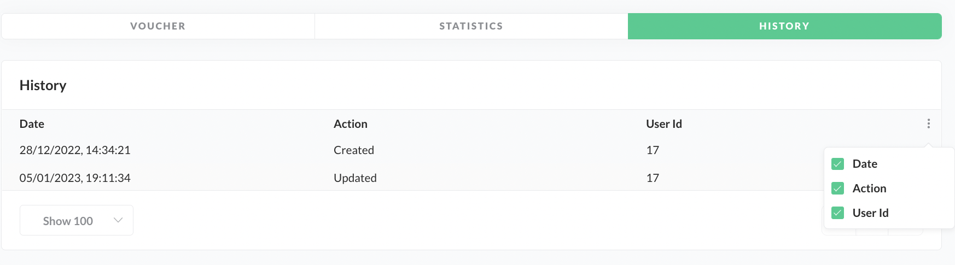Toggle the Action column checkbox
Screen dimensions: 955x265
tap(837, 189)
